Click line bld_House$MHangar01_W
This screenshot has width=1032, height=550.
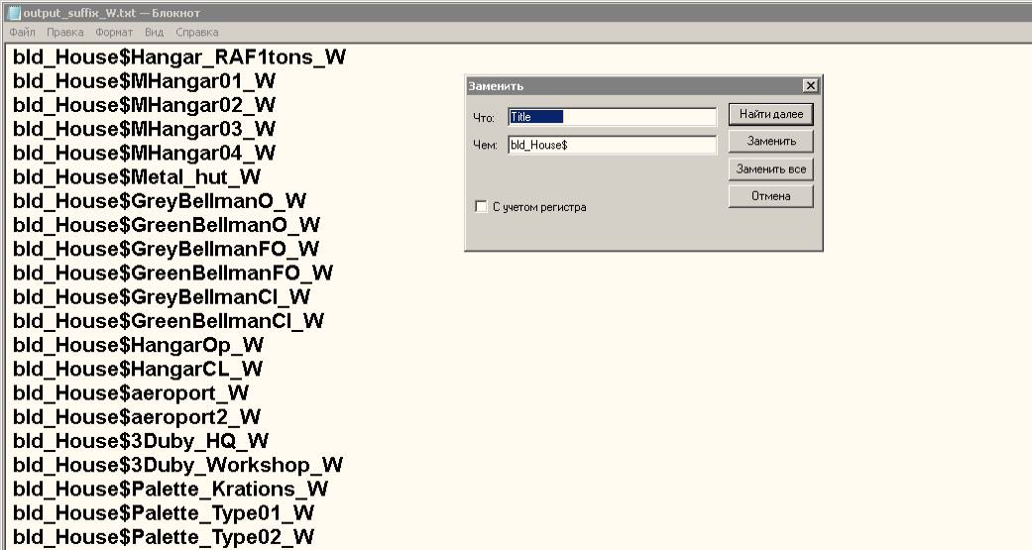144,81
